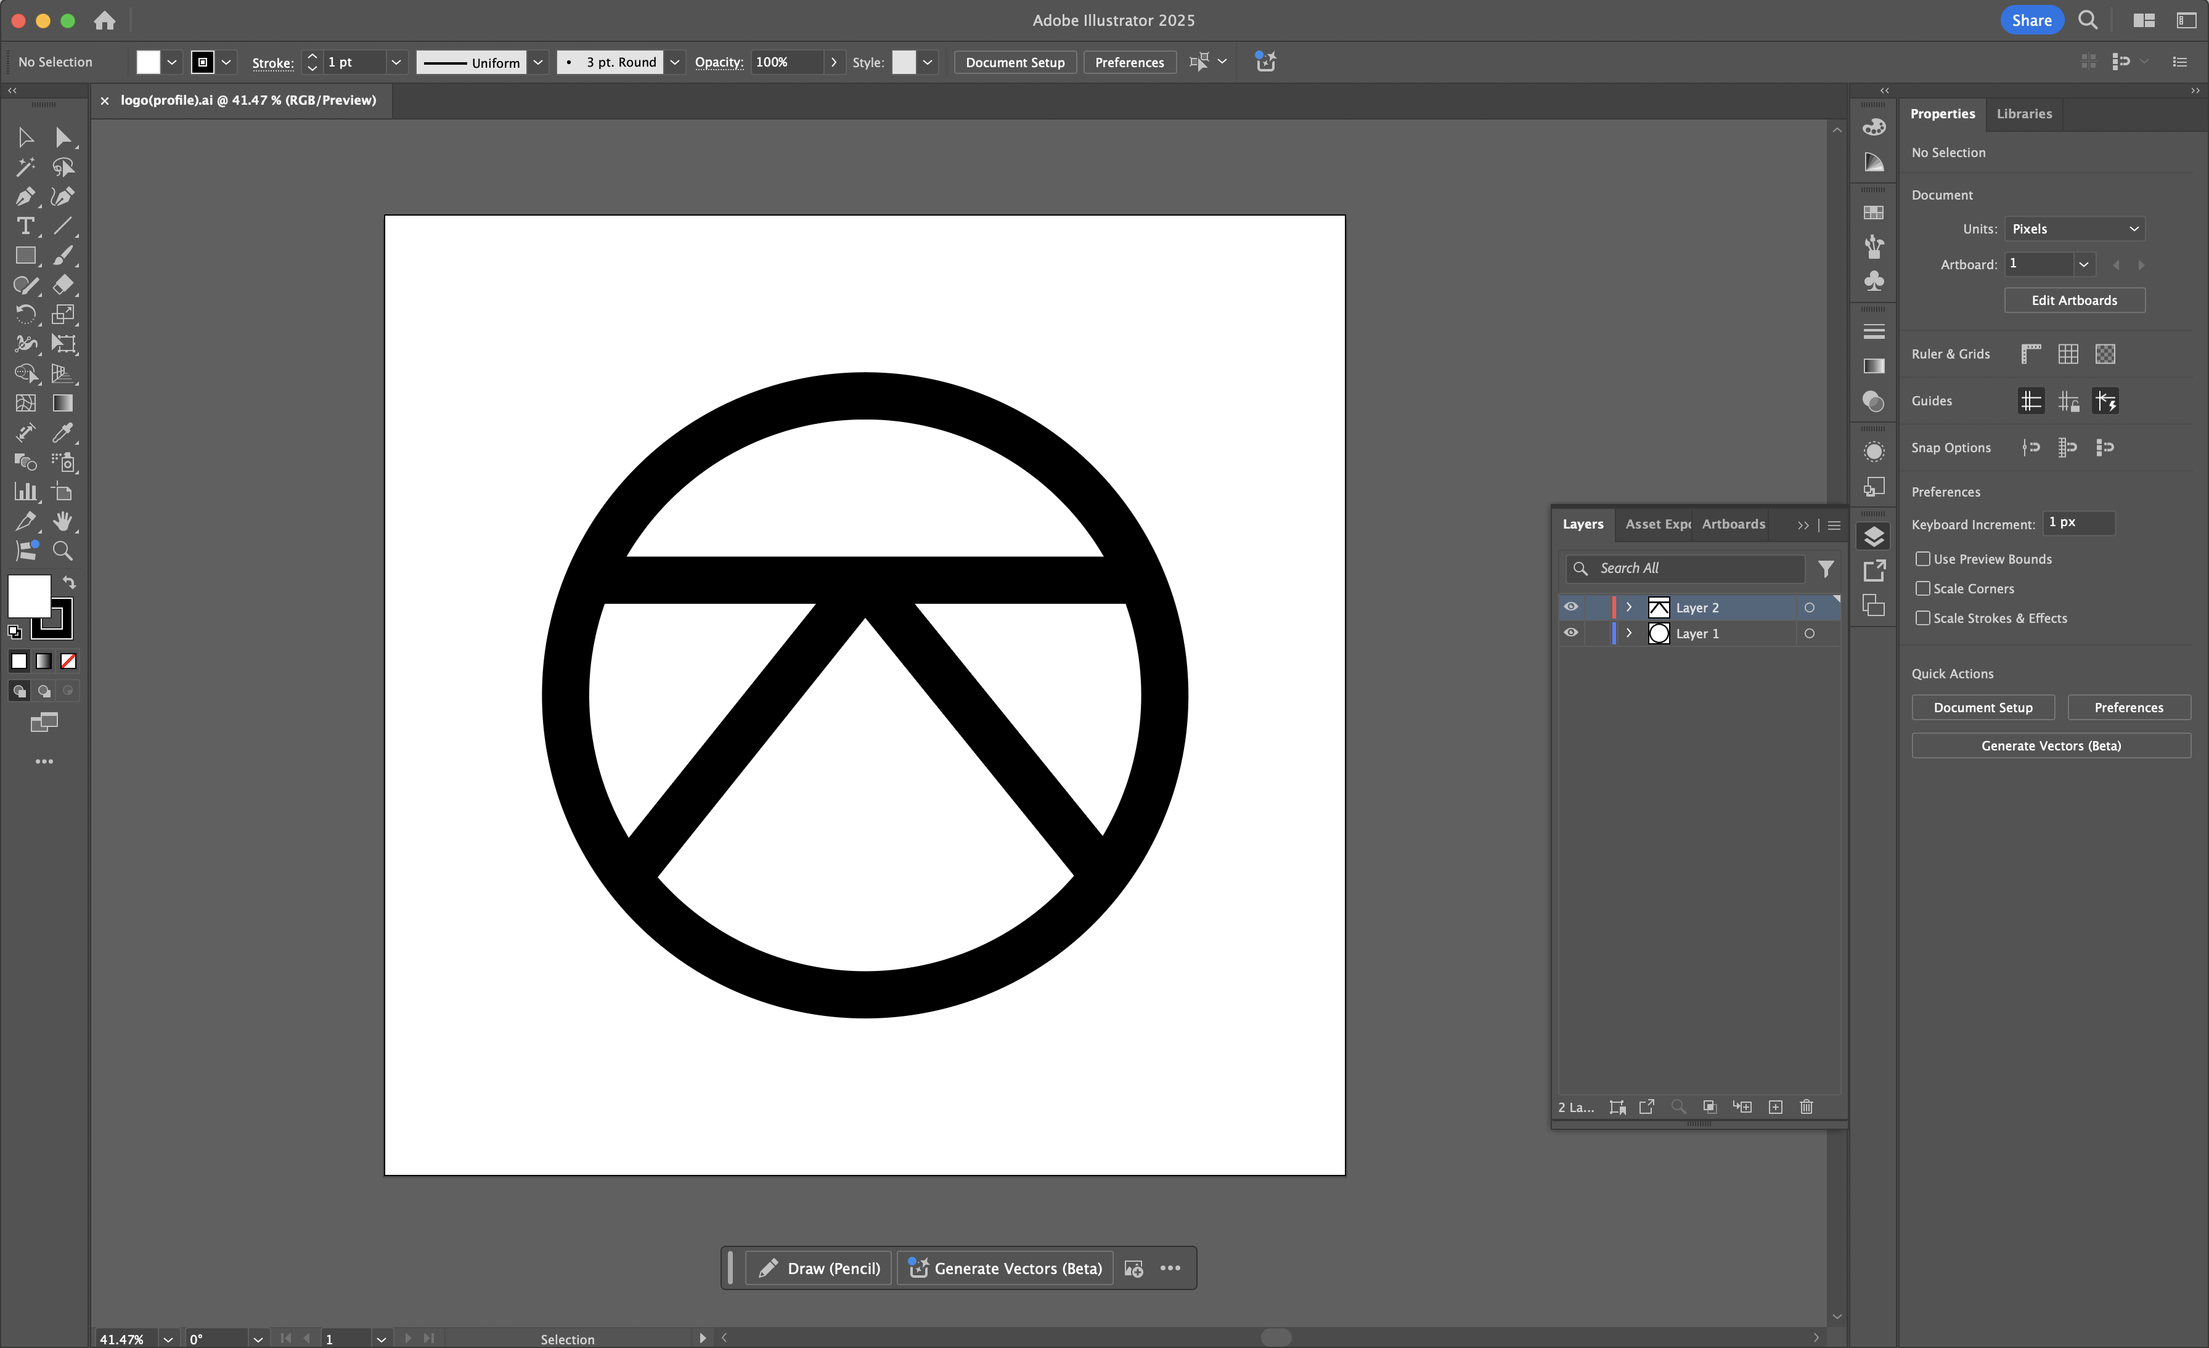Screen dimensions: 2209x1348
Task: Select the Zoom tool
Action: coord(63,551)
